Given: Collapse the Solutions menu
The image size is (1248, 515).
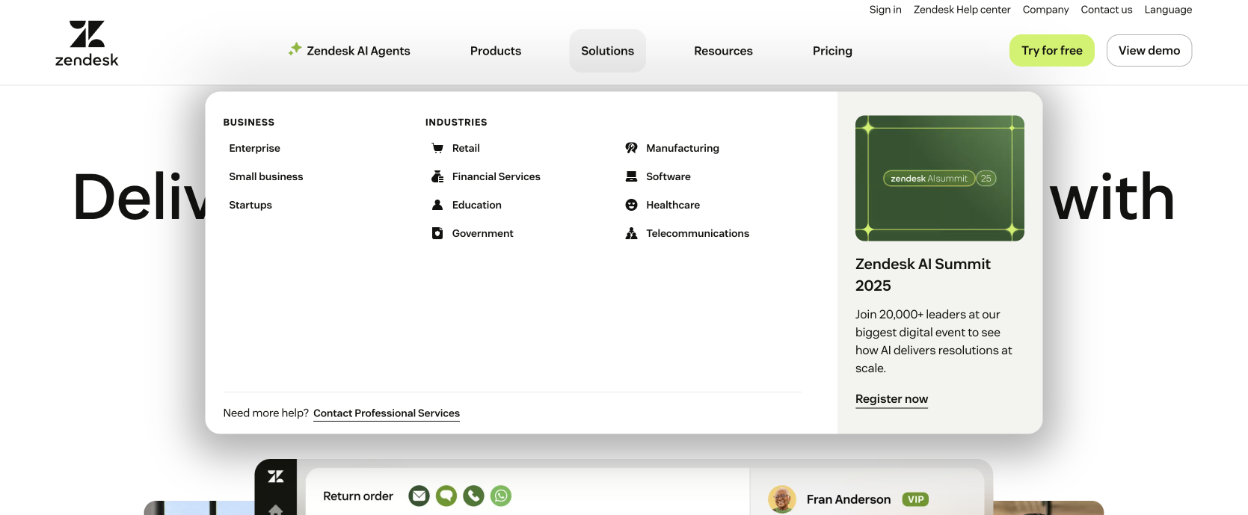Looking at the screenshot, I should click(x=608, y=51).
